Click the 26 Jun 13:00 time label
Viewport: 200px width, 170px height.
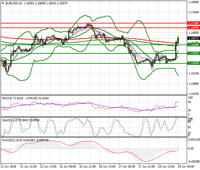[107, 167]
